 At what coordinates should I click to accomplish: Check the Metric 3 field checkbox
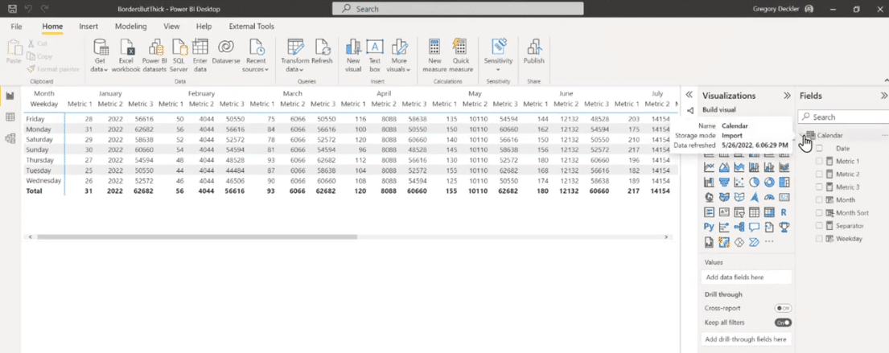(x=819, y=187)
